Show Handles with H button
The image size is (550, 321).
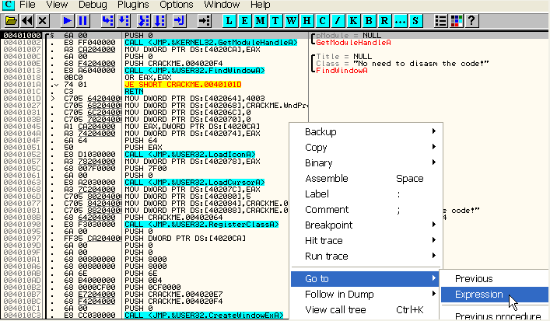click(x=307, y=21)
